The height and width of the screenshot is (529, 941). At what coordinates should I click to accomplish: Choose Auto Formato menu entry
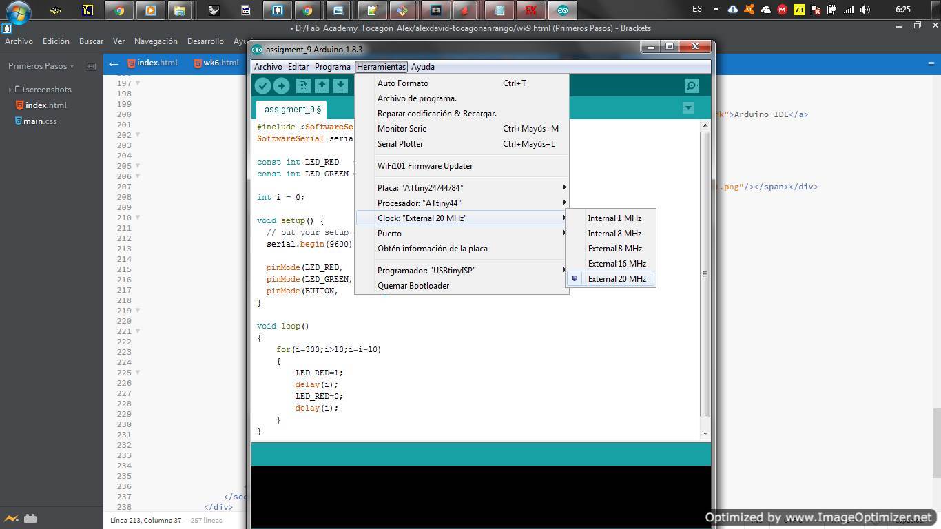[x=462, y=83]
